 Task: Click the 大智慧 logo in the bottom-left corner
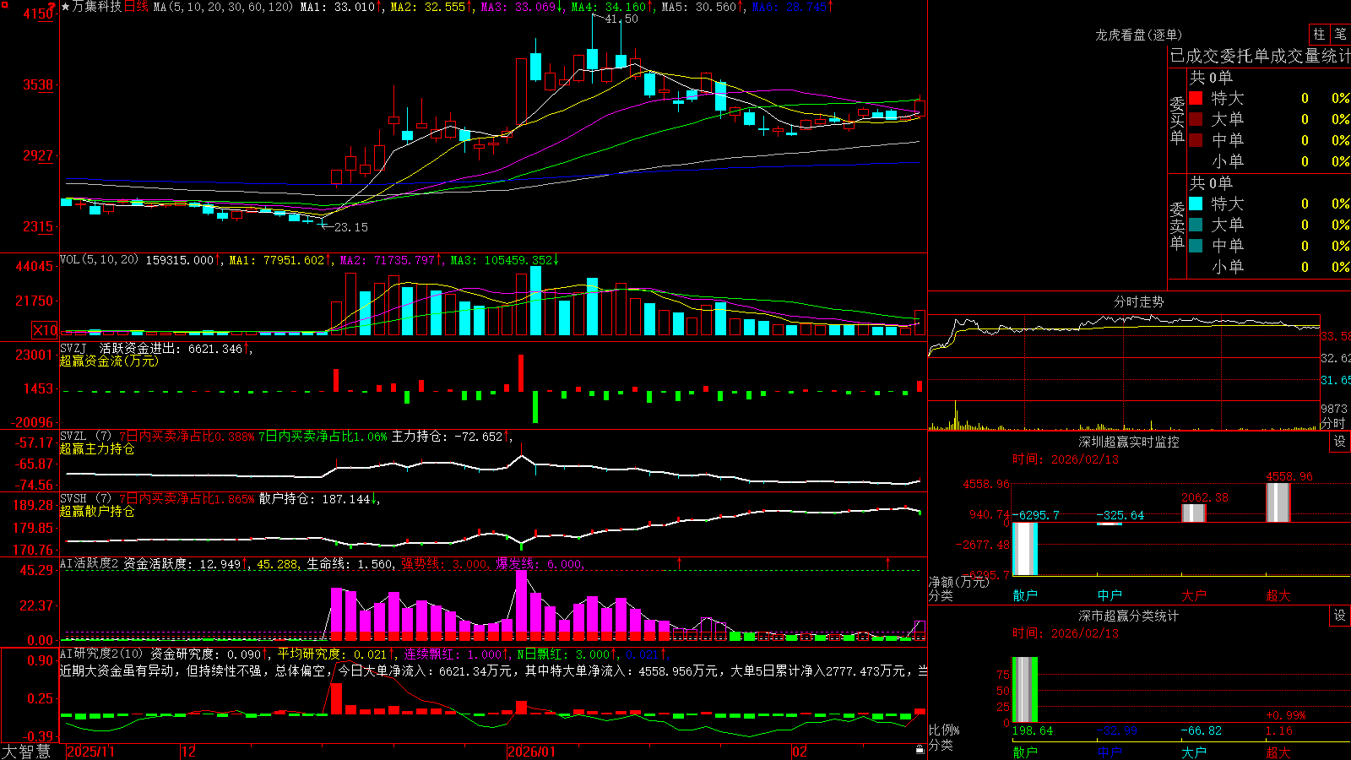(26, 752)
